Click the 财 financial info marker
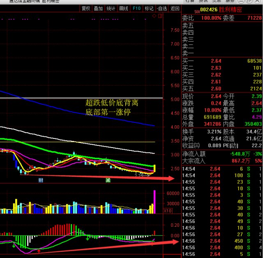Viewport: 263px width, 258px height. tap(41, 180)
